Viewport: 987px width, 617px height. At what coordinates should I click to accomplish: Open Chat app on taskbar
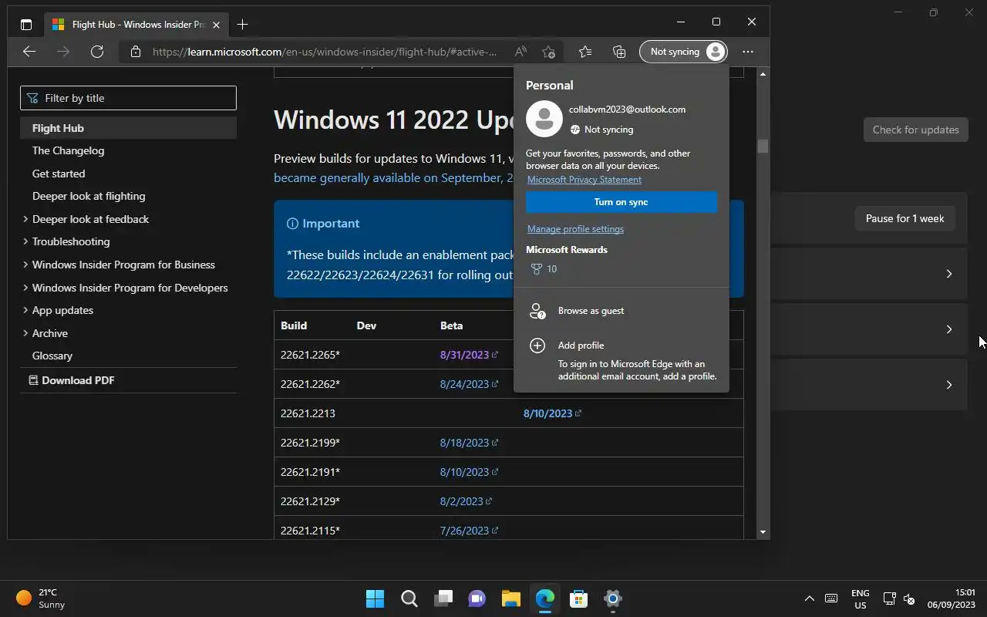[x=477, y=598]
